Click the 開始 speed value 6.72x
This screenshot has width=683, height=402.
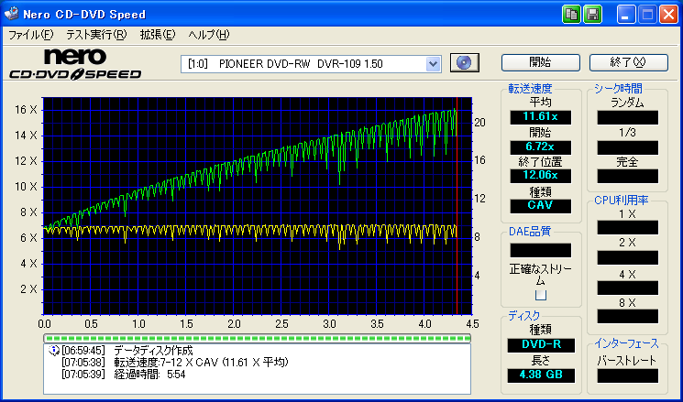click(x=541, y=147)
